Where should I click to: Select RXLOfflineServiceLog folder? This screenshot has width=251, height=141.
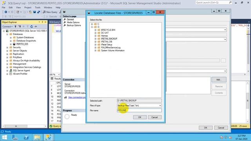[111, 47]
